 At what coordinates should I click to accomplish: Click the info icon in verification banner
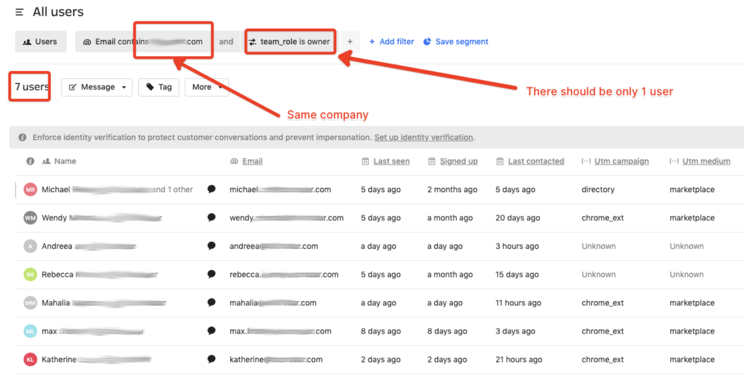pos(22,138)
